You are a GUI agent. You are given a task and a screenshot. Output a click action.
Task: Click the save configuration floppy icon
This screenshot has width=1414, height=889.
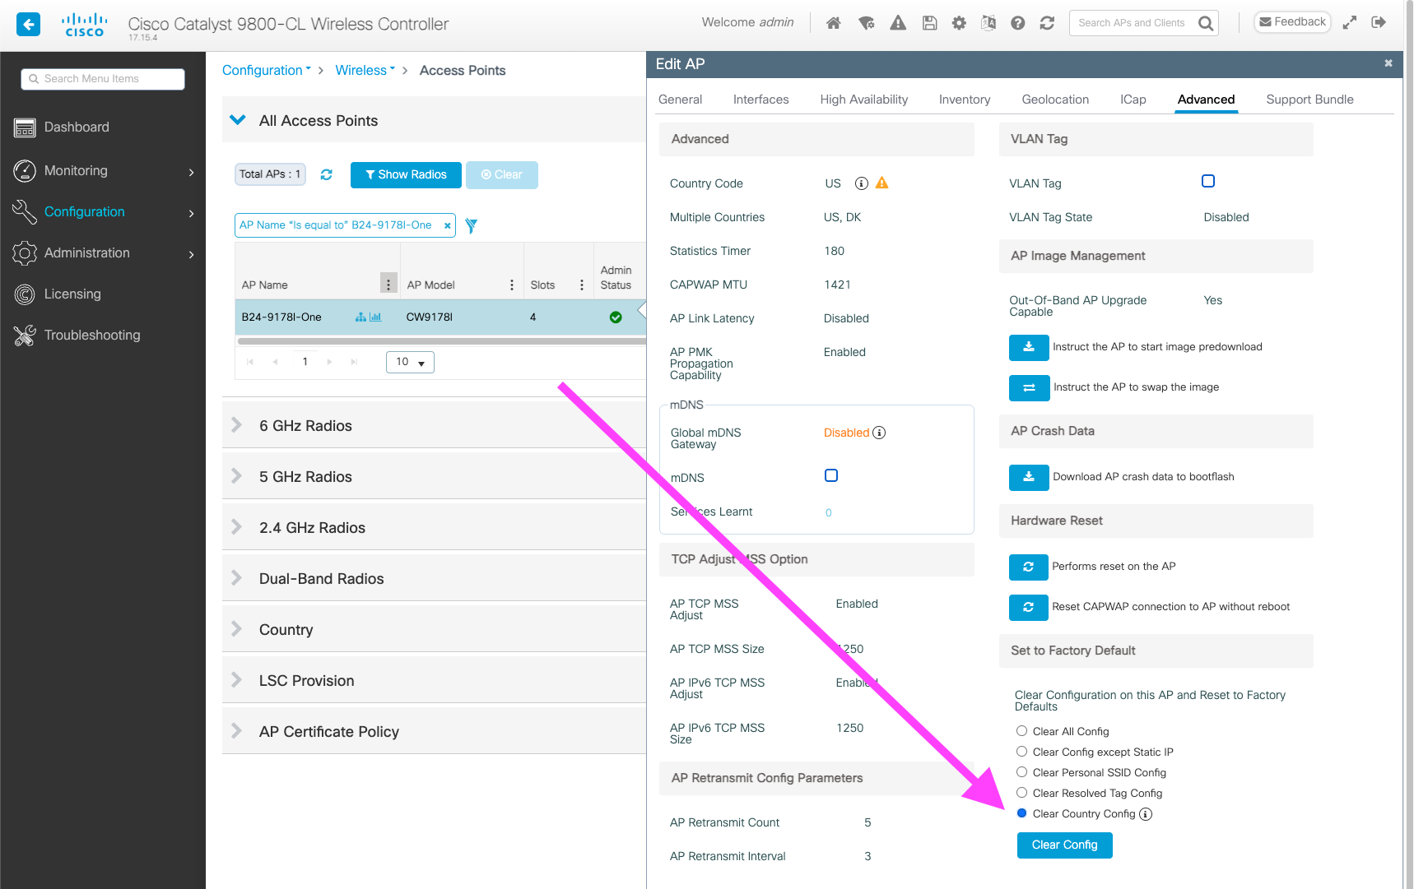929,23
